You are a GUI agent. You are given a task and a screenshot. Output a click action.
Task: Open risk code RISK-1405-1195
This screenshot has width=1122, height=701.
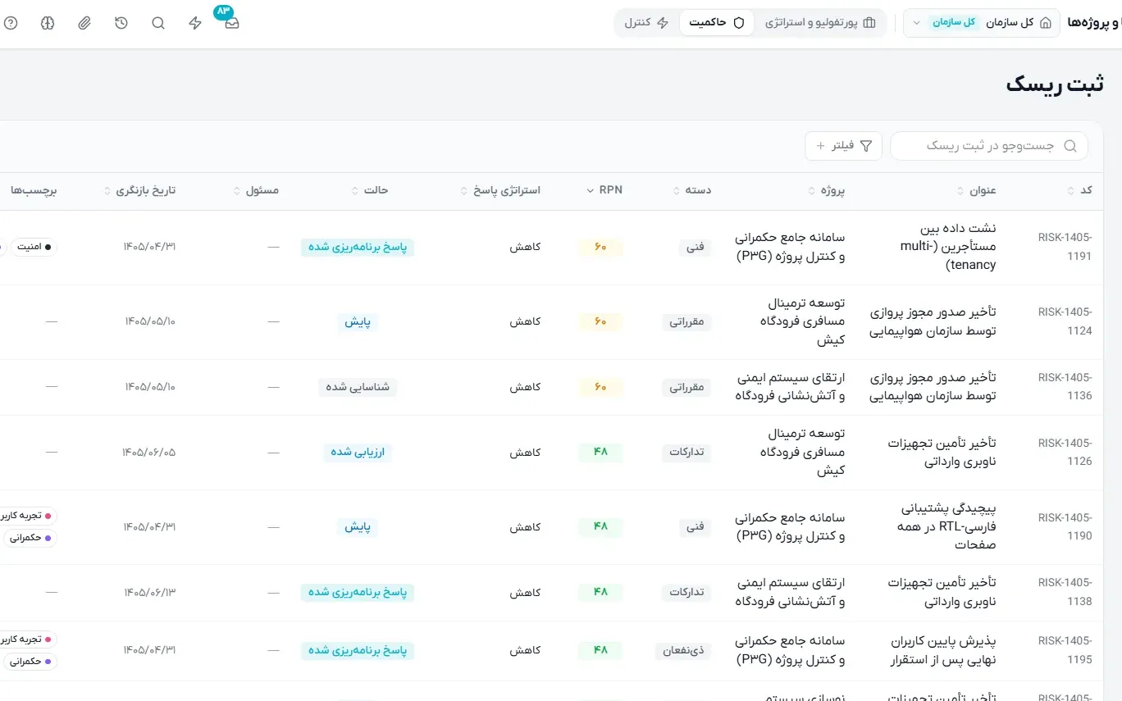1065,650
